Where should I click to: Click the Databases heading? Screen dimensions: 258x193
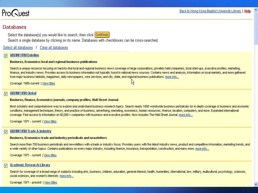pyautogui.click(x=15, y=27)
